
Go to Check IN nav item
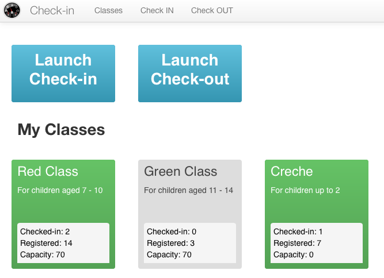pyautogui.click(x=157, y=10)
